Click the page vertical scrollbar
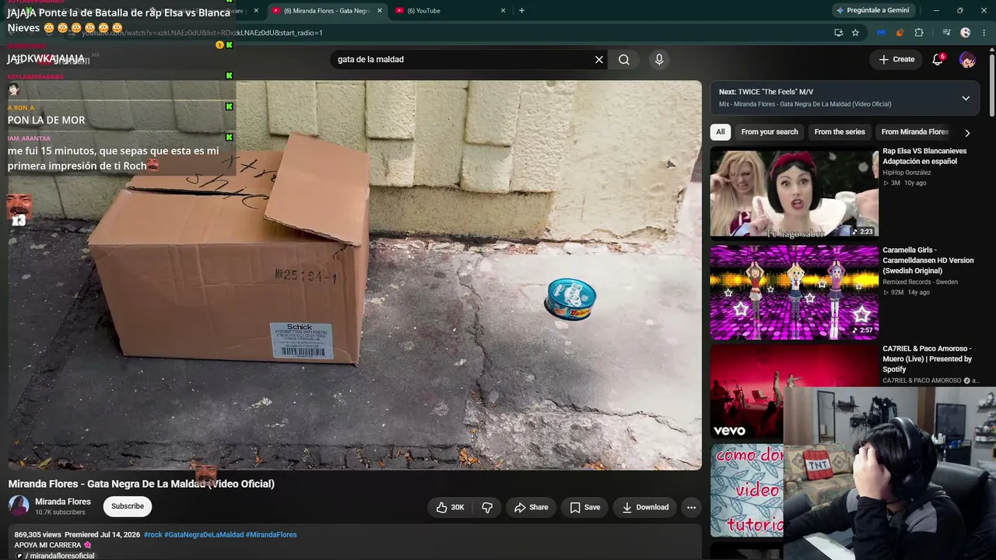Screen dimensions: 996x560 pyautogui.click(x=992, y=84)
